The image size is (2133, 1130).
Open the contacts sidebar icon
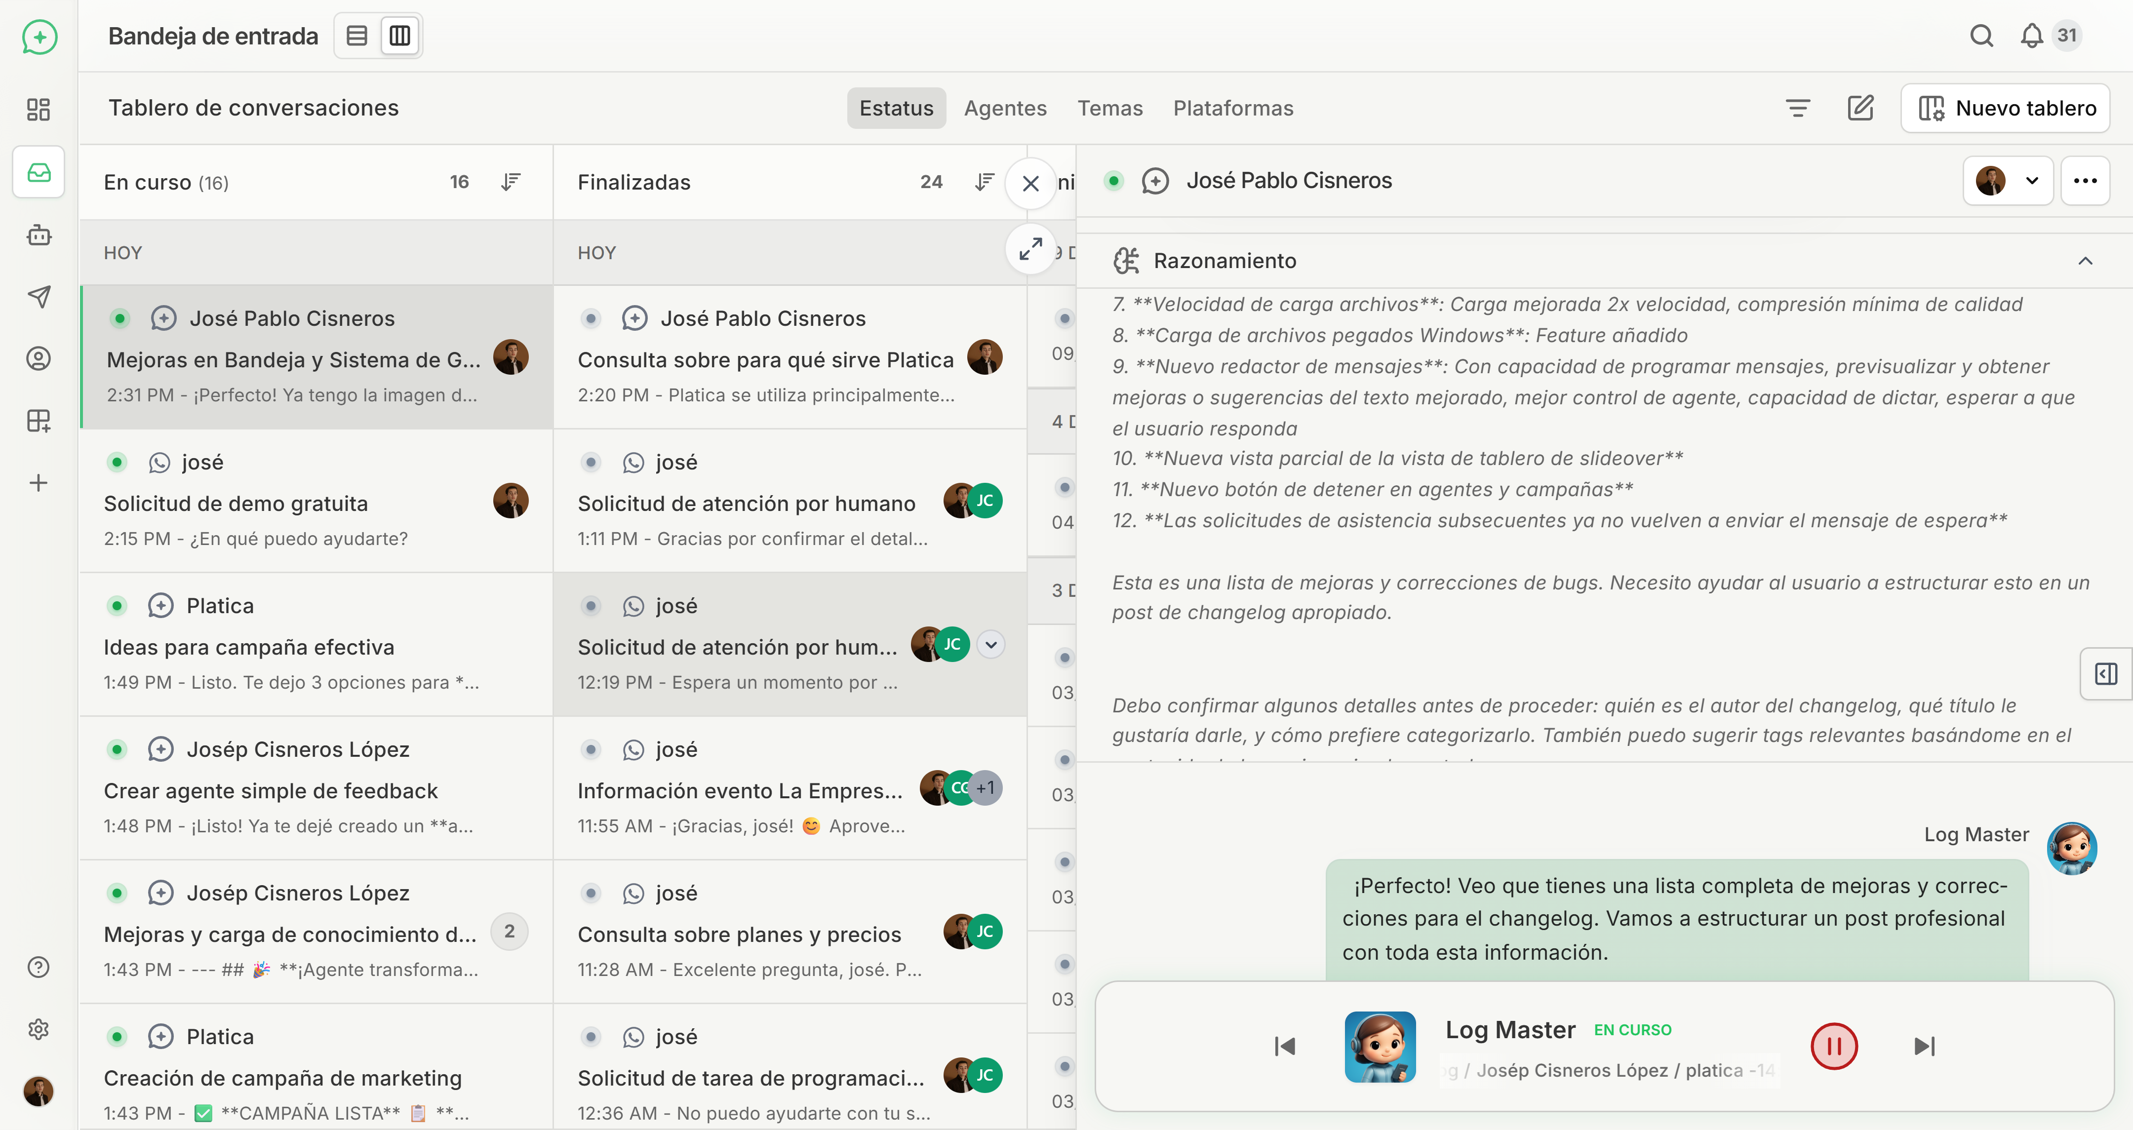pyautogui.click(x=38, y=358)
